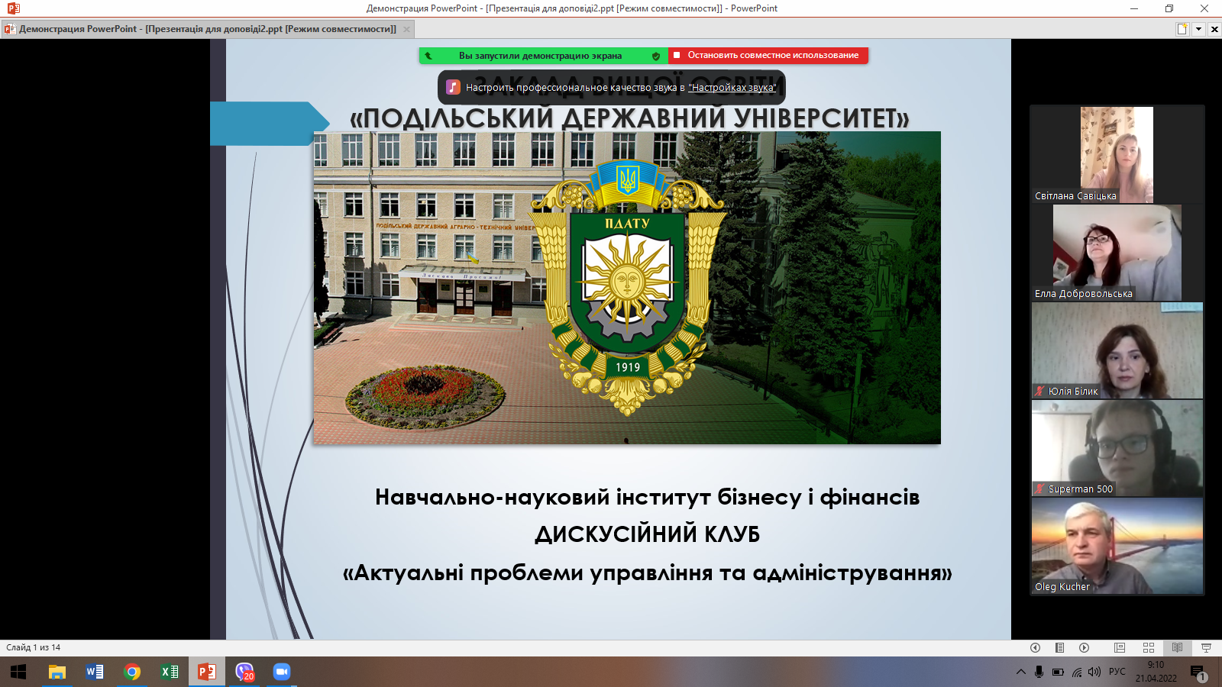Click the new document icon at top right
The width and height of the screenshot is (1222, 687).
(1182, 29)
